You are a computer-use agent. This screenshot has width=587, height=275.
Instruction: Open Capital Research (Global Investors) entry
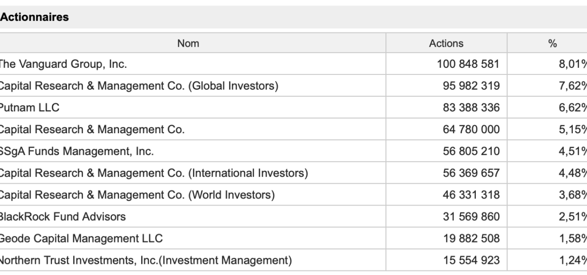(x=139, y=86)
